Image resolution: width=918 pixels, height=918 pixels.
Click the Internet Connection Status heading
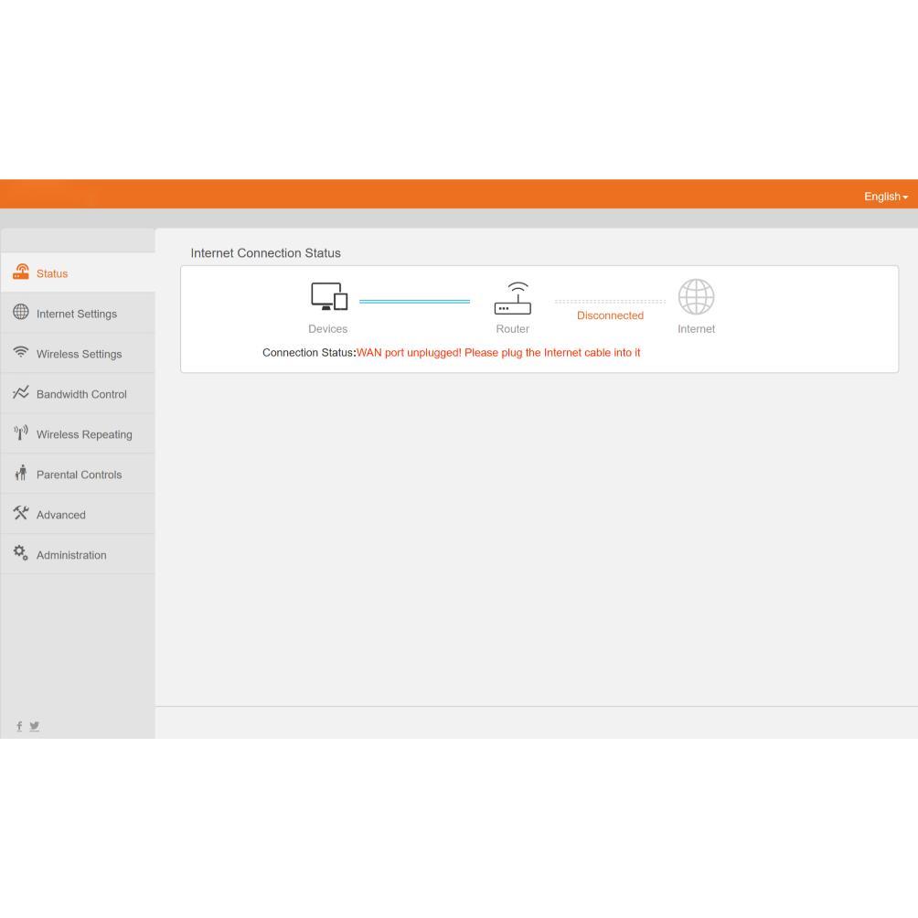point(265,253)
